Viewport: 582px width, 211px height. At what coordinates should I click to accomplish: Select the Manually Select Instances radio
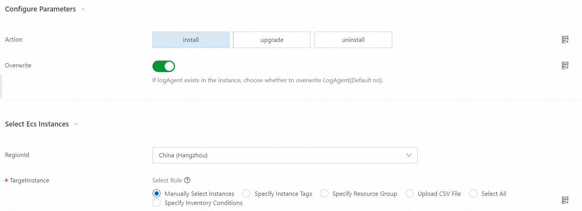pyautogui.click(x=156, y=193)
